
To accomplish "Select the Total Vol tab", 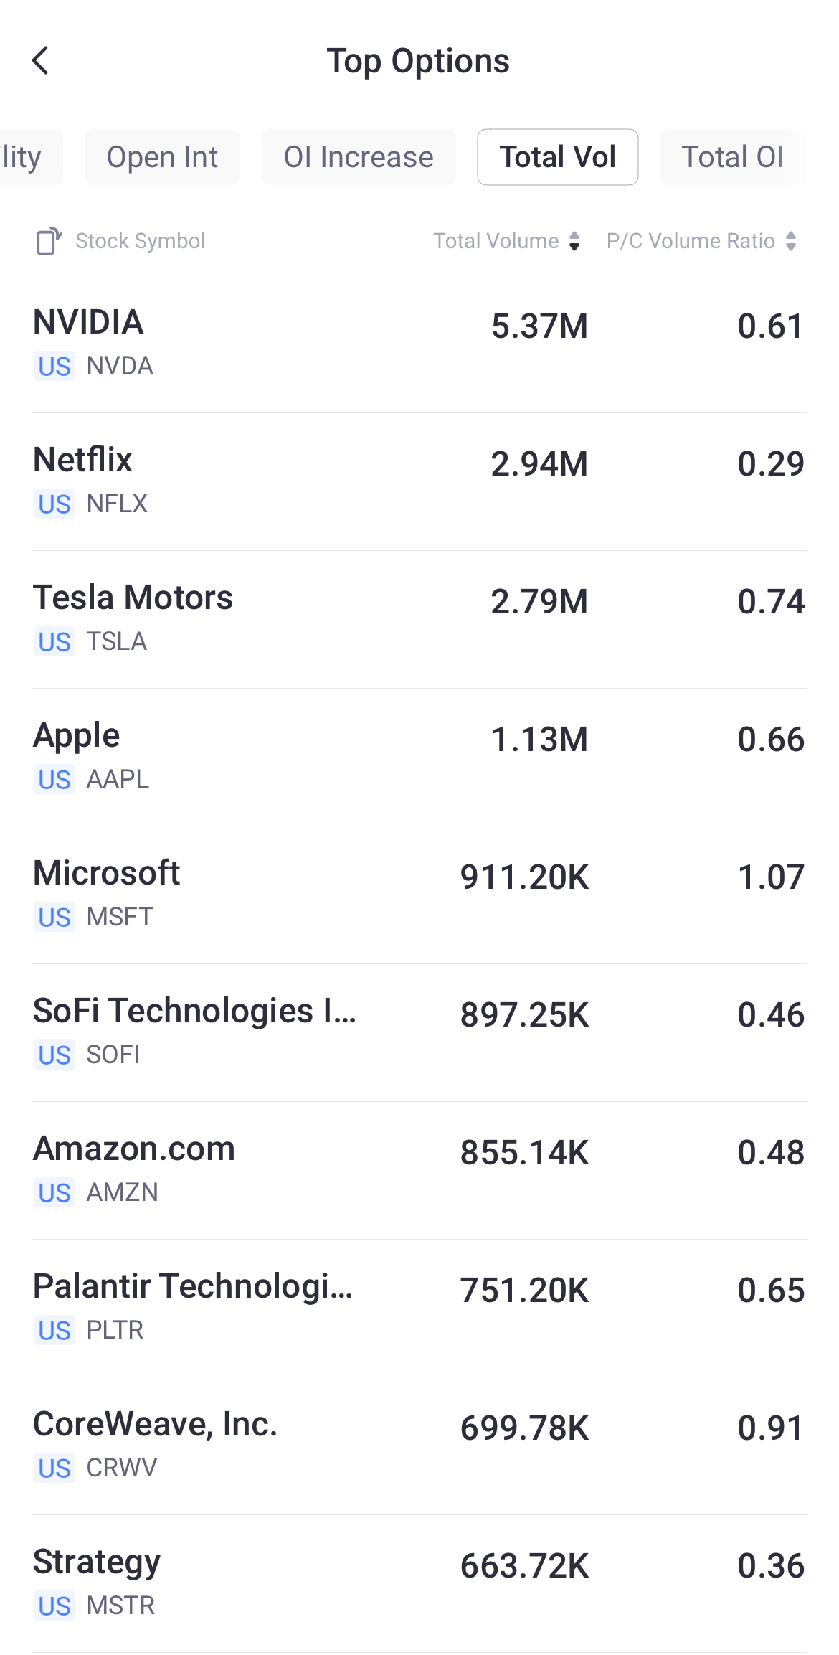I will click(x=558, y=157).
